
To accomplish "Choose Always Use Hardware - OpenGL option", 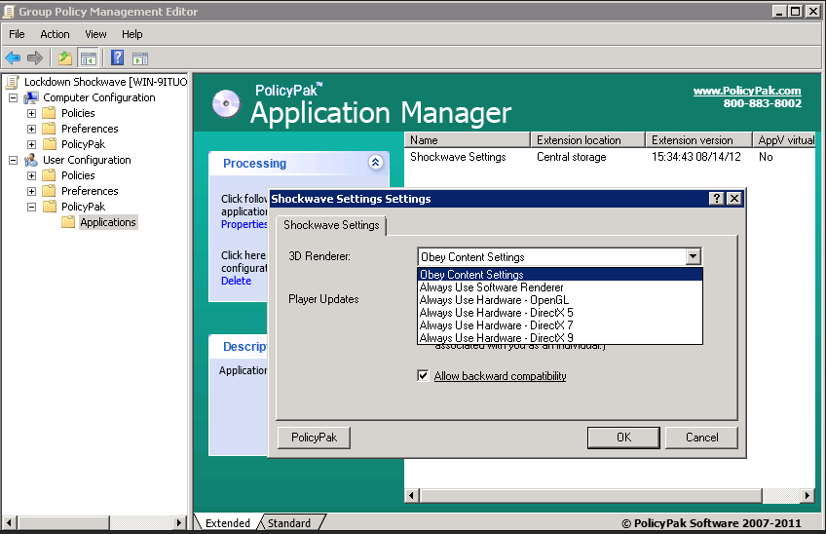I will pos(560,300).
